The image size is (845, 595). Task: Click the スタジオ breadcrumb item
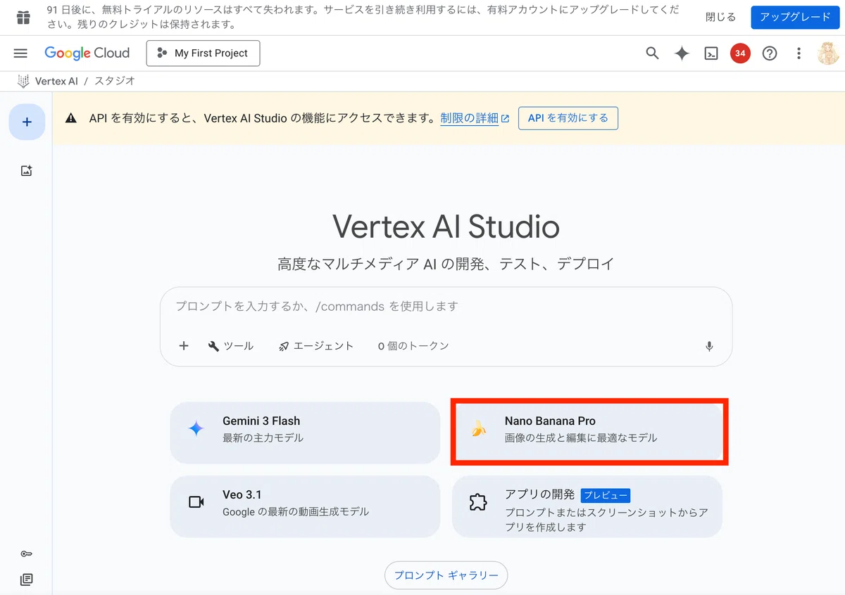click(x=114, y=81)
